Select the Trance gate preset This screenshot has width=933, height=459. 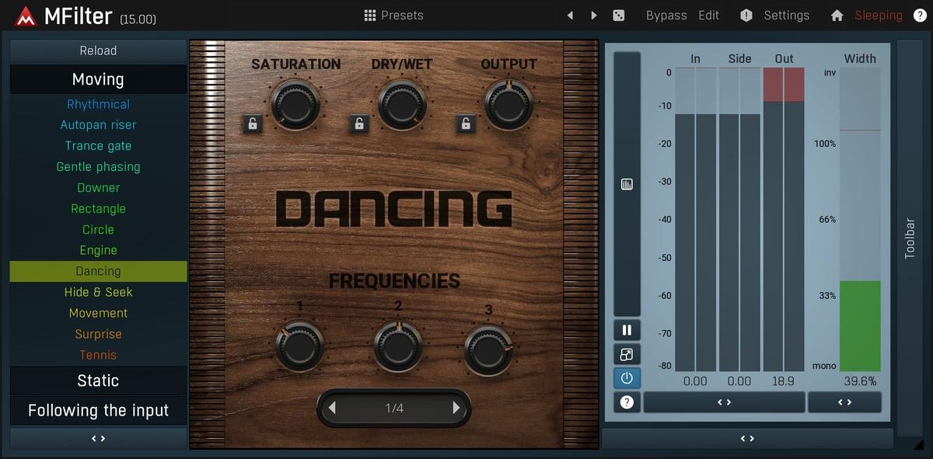[x=98, y=146]
